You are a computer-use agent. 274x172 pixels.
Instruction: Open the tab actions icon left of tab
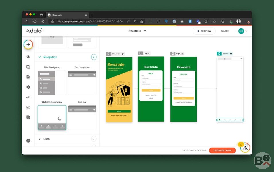point(41,15)
